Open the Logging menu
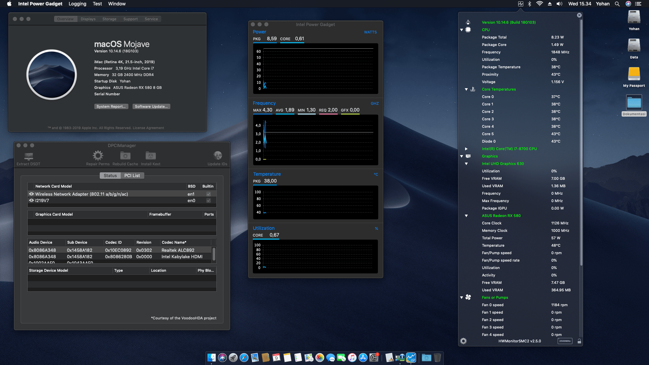The width and height of the screenshot is (649, 365). pos(77,4)
